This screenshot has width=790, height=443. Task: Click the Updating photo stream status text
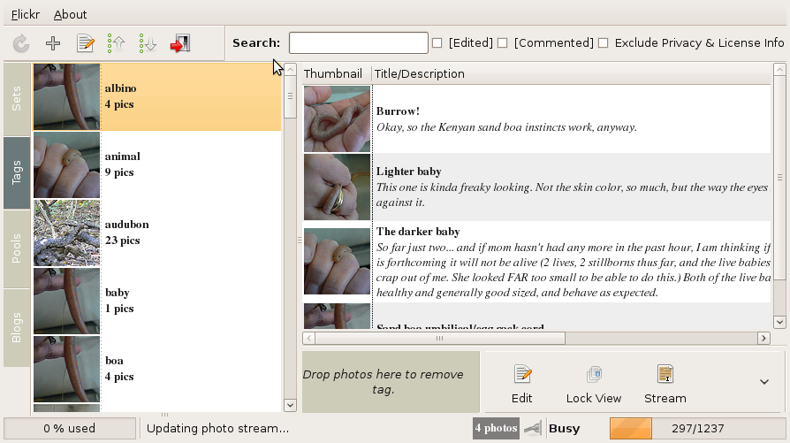[x=217, y=428]
